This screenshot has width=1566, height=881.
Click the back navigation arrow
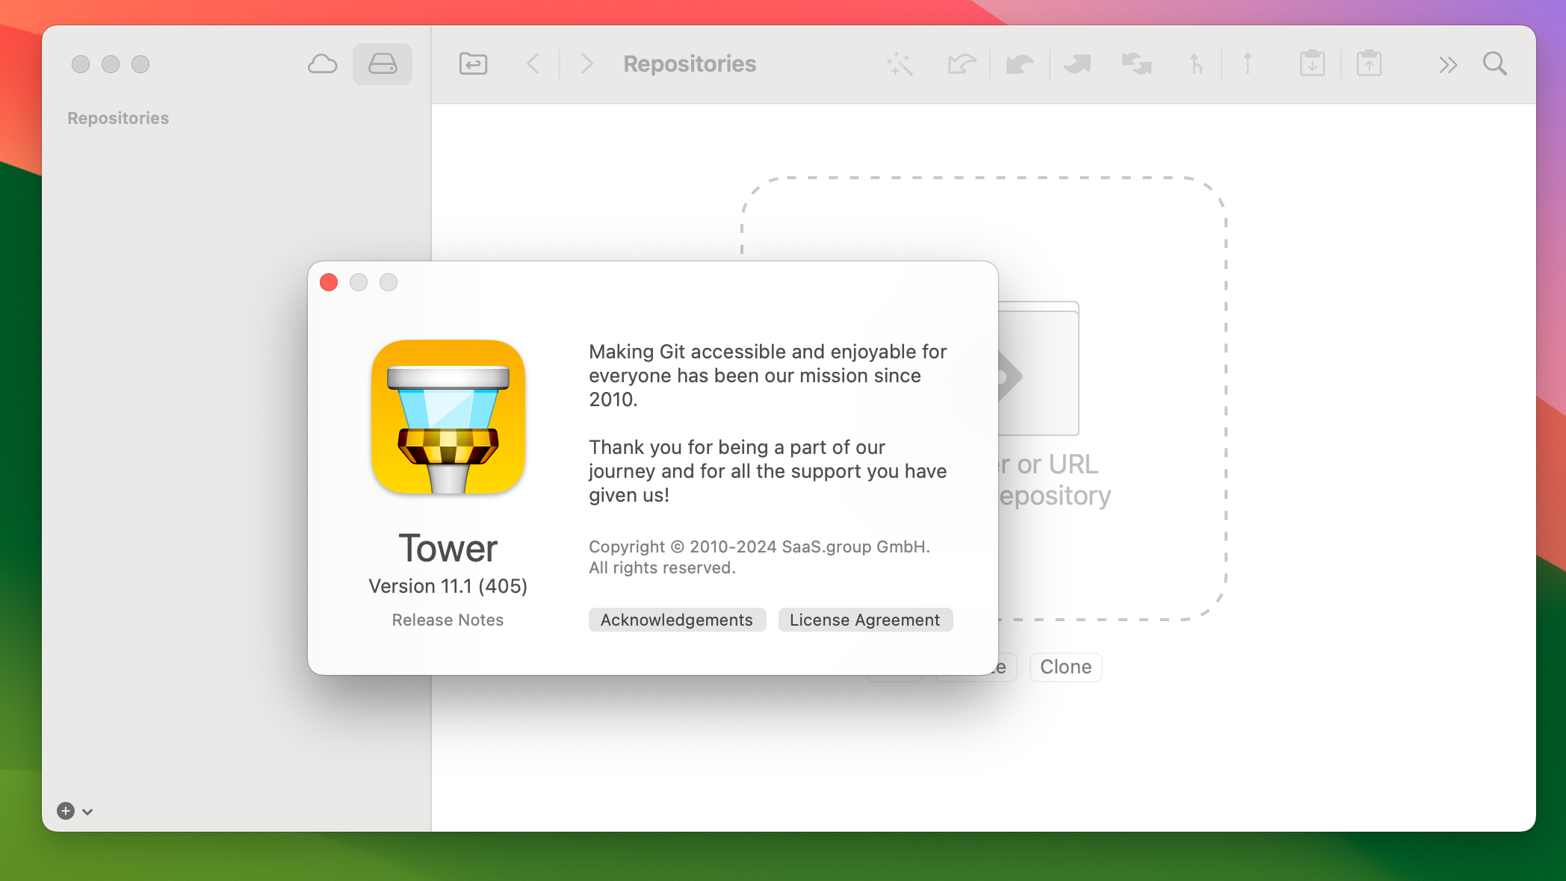point(533,63)
